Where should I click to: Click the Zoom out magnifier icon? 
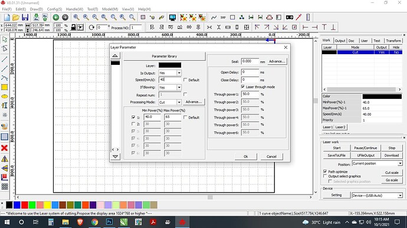(x=95, y=17)
